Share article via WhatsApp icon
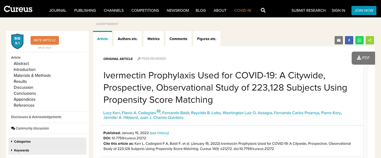Viewport: 381px width, 158px height. pos(360,40)
